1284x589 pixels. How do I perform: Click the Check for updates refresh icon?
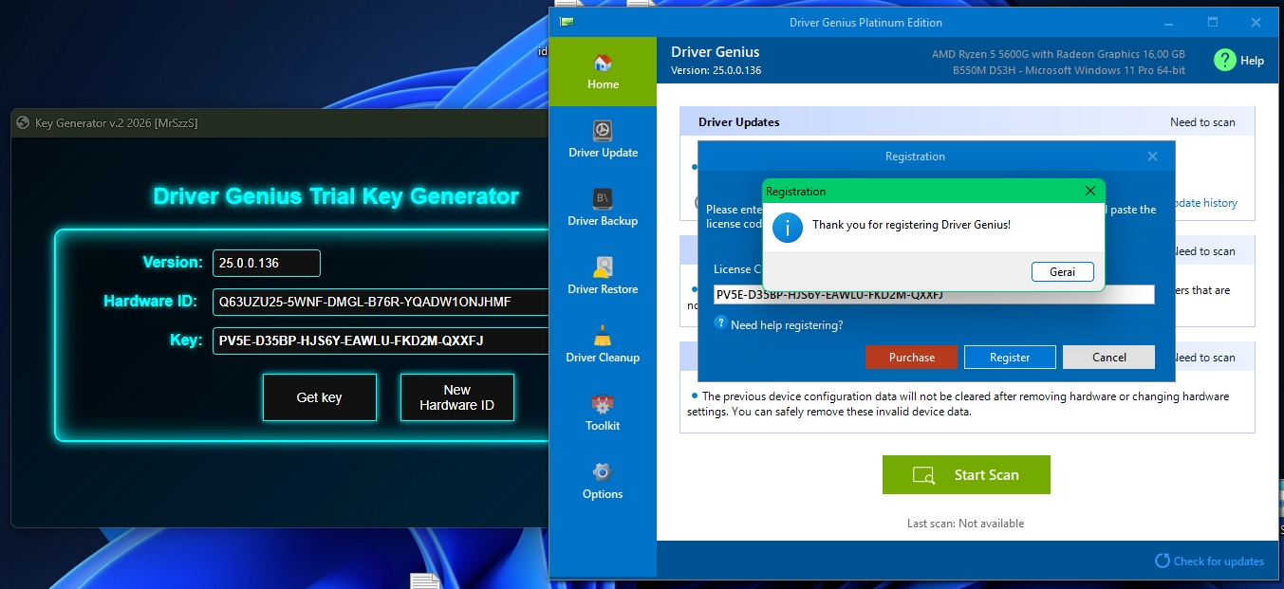coord(1162,561)
